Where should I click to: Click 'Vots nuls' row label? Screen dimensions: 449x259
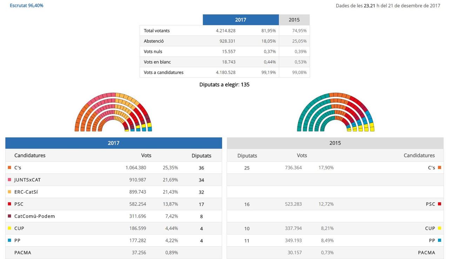pos(153,52)
